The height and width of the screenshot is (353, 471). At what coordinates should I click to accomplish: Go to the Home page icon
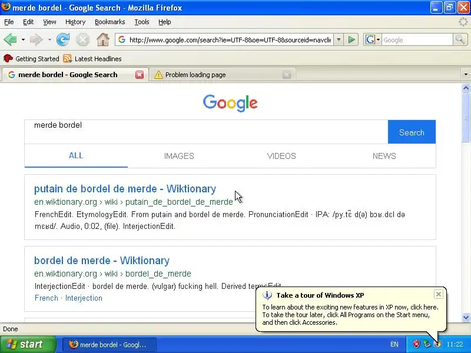click(102, 39)
